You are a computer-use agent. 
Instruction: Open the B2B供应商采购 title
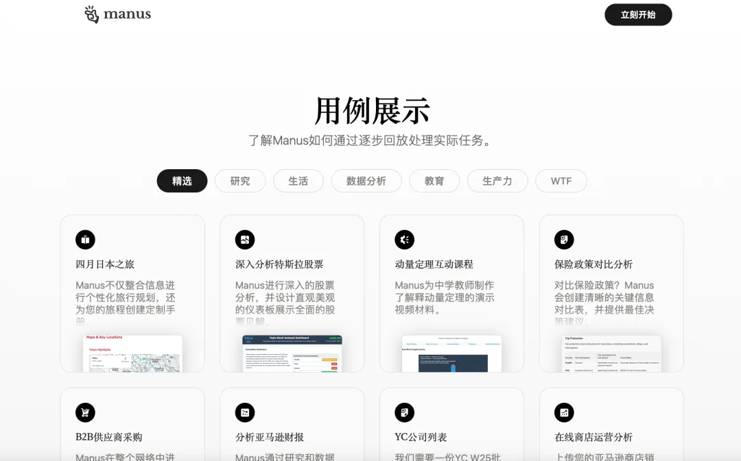pyautogui.click(x=108, y=437)
